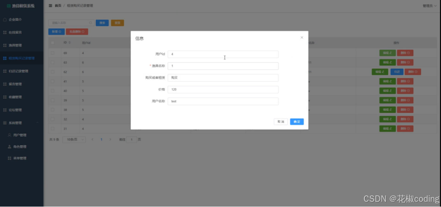Screen dimensions: 441x207
Task: Focus the name search input field
Action: coord(71,23)
